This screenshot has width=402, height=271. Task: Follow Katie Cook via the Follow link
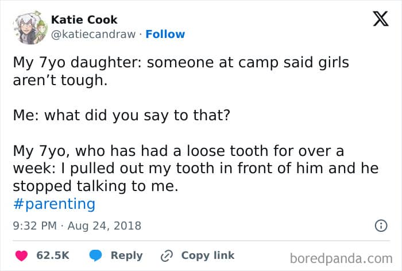[165, 34]
